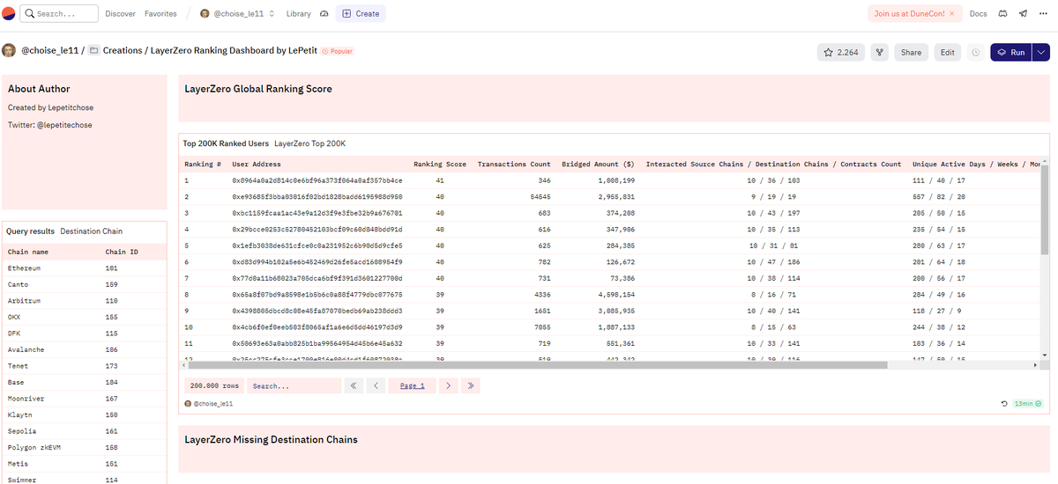Run the dashboard queries
1058x484 pixels.
click(x=1011, y=53)
